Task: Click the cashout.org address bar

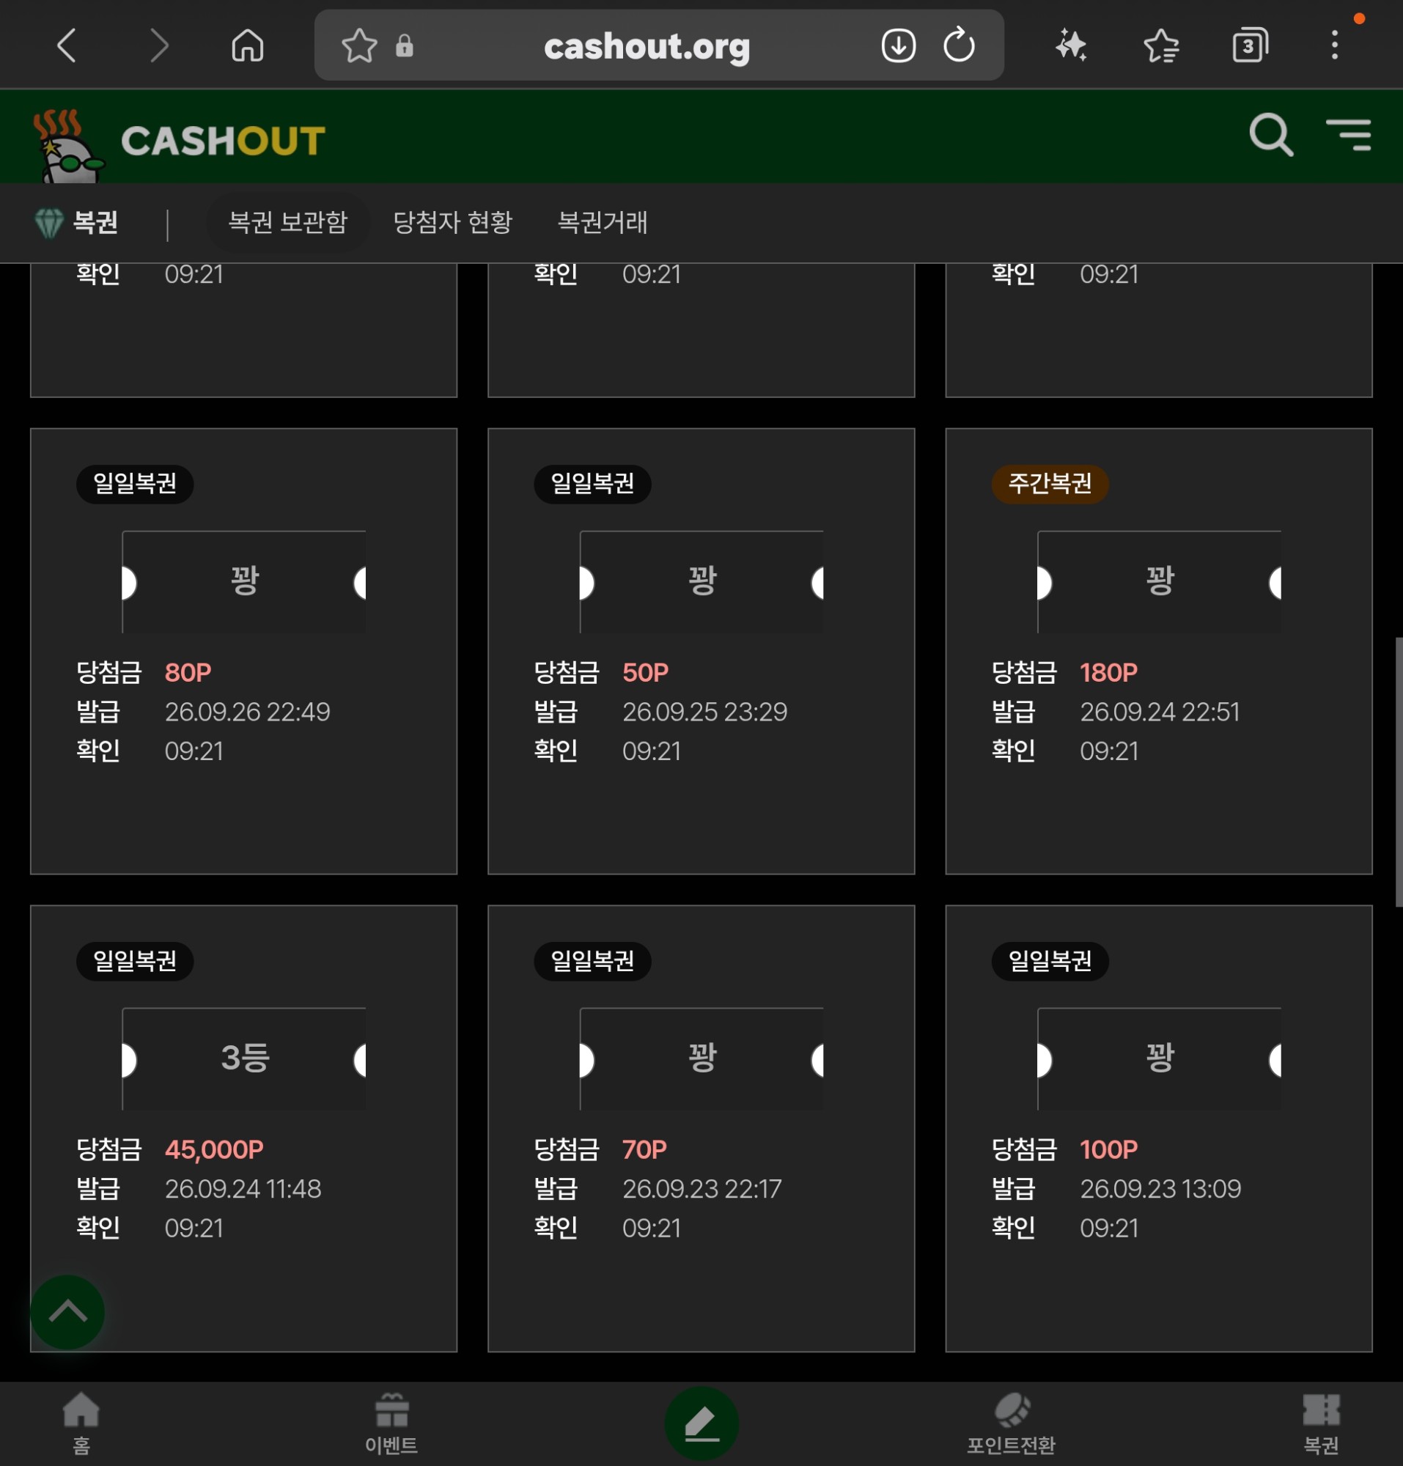Action: pyautogui.click(x=647, y=46)
